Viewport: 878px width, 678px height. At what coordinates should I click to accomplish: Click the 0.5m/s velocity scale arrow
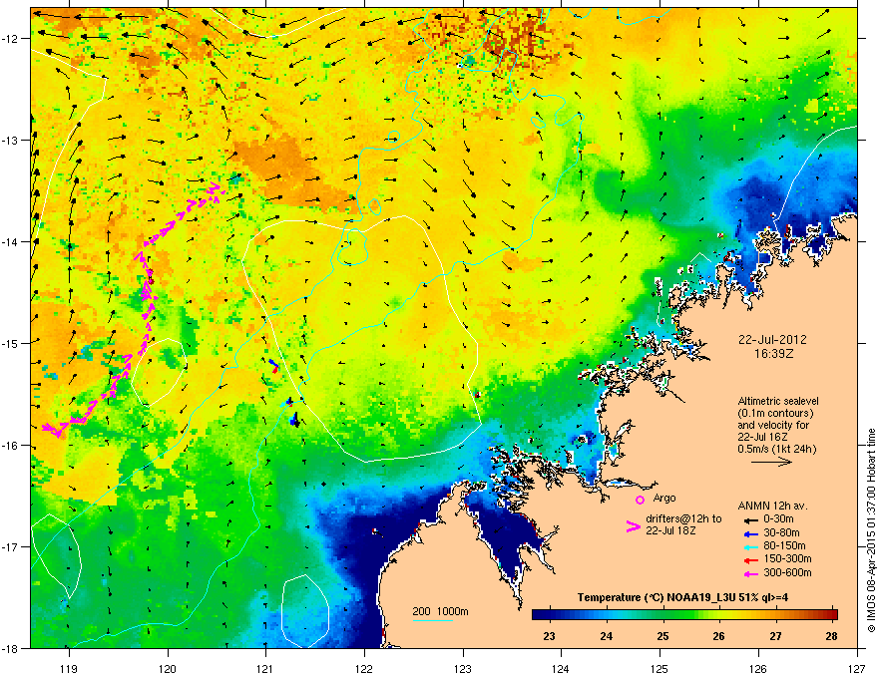click(771, 462)
